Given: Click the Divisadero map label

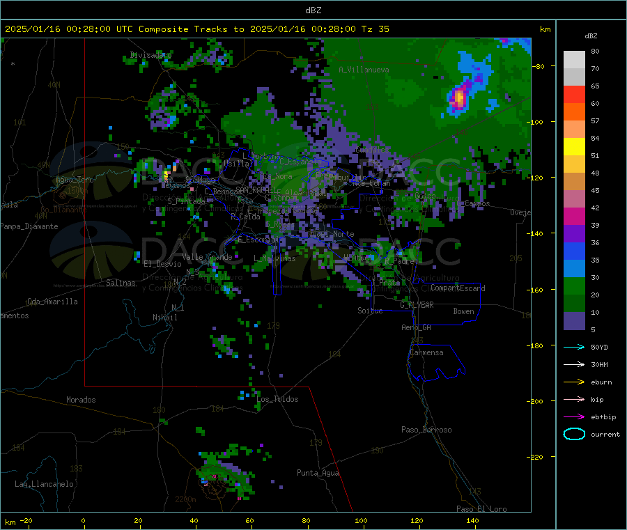Looking at the screenshot, I should point(150,55).
